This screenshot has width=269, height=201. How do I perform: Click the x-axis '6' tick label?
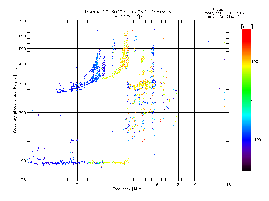[157, 185]
